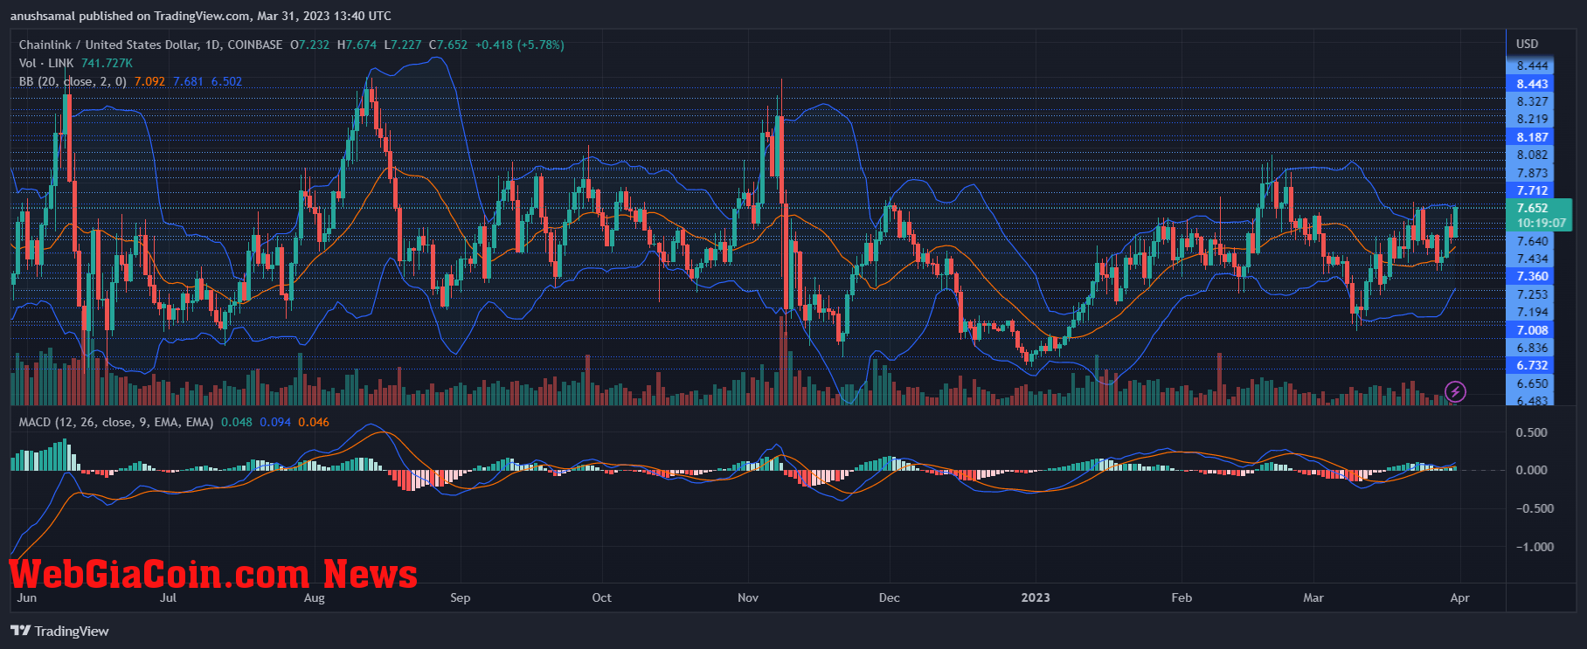
Task: Click the candle countdown timer 10:19:07
Action: (x=1541, y=223)
